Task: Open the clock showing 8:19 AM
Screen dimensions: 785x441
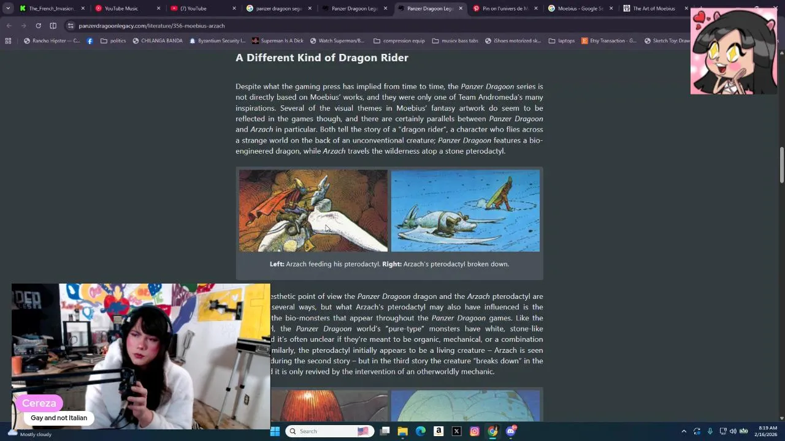Action: pos(767,431)
